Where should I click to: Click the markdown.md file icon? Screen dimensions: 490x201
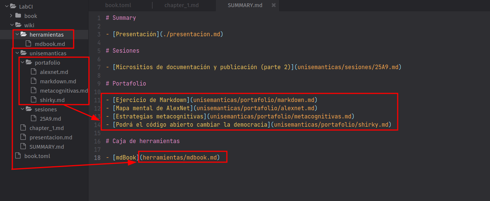pyautogui.click(x=33, y=81)
